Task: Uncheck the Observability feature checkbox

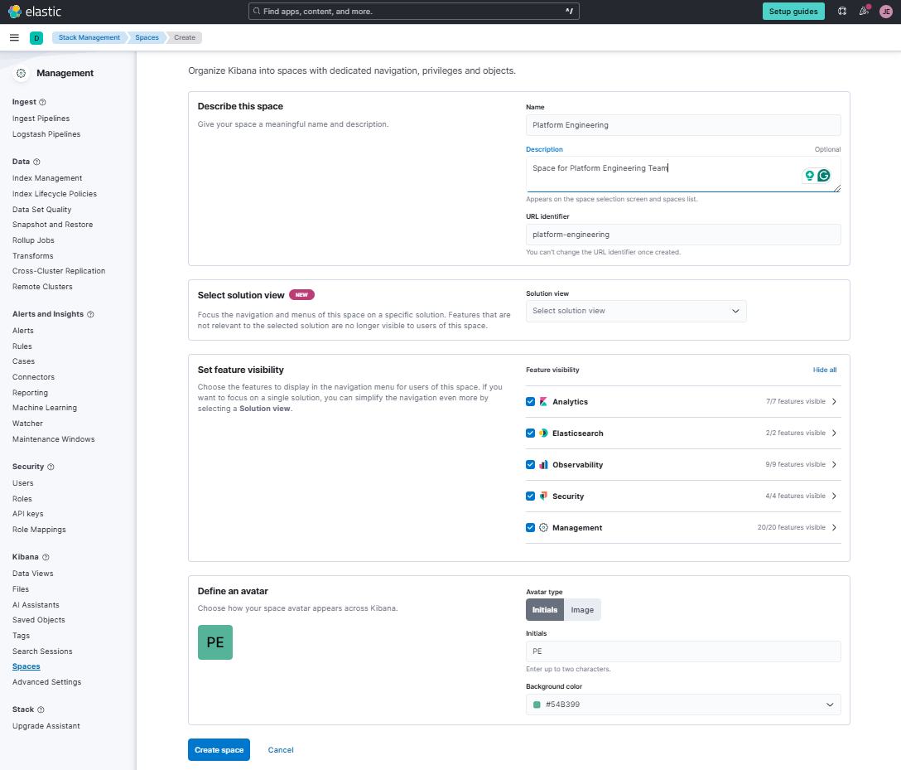Action: click(x=530, y=465)
